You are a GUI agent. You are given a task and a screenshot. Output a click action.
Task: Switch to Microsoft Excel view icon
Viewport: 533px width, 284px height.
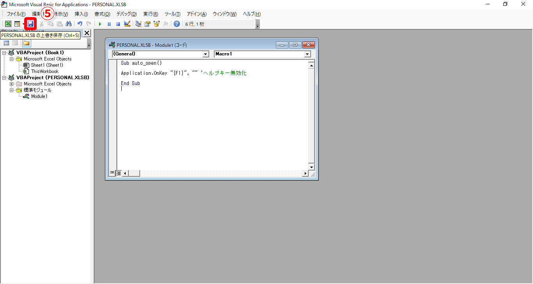click(8, 24)
